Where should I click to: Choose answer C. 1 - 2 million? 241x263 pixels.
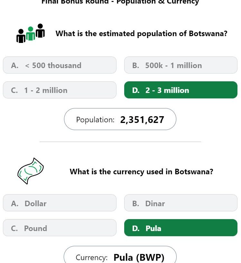click(x=60, y=90)
